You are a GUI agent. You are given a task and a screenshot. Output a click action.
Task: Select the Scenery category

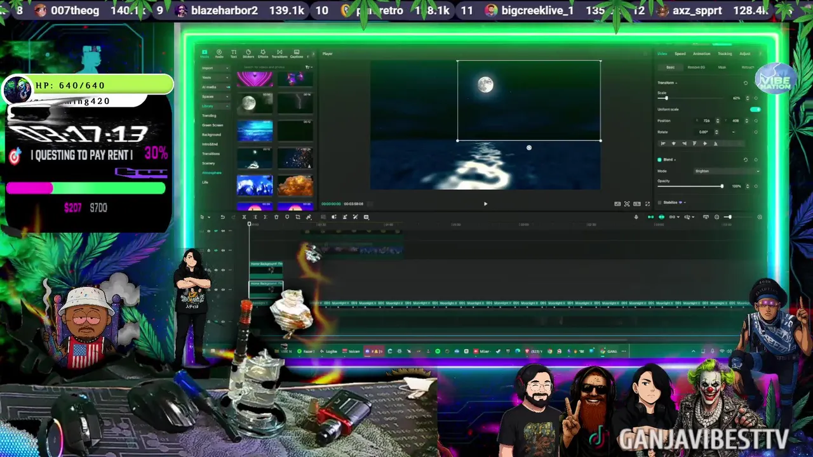click(x=208, y=163)
